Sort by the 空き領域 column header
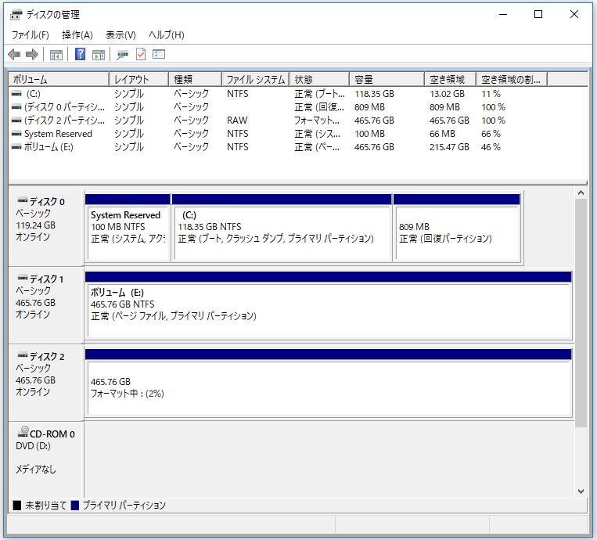The width and height of the screenshot is (597, 540). [x=450, y=80]
